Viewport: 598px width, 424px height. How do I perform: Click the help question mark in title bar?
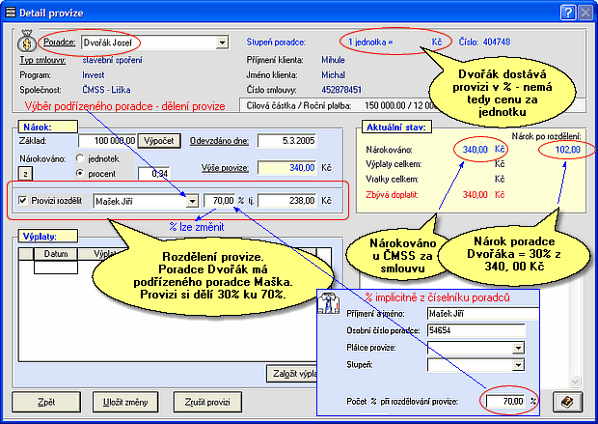565,12
